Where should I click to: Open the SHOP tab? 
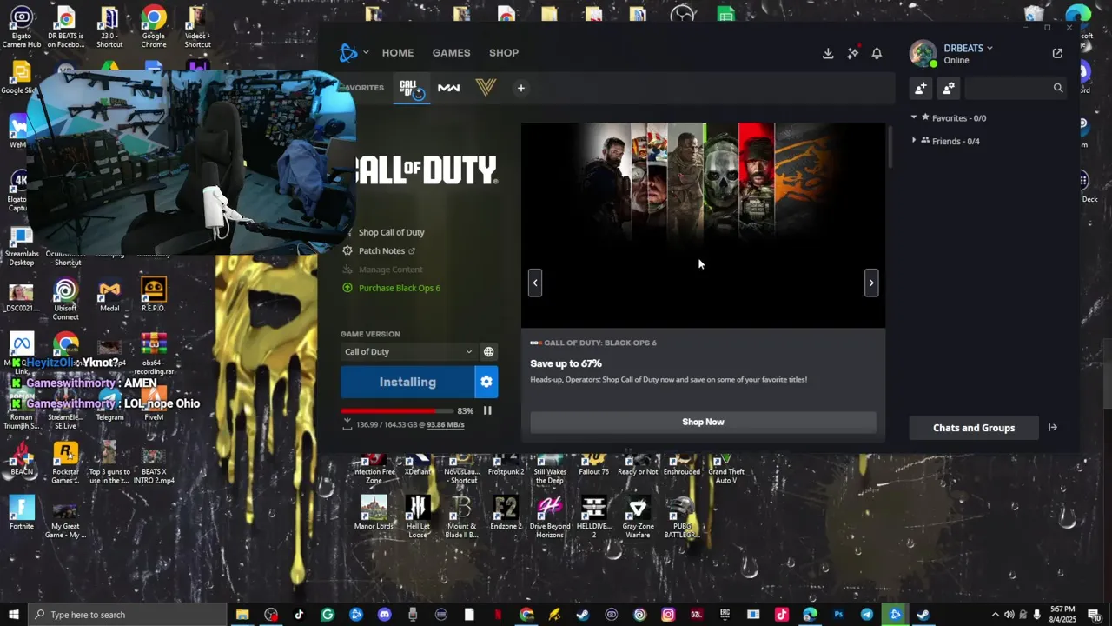[504, 53]
